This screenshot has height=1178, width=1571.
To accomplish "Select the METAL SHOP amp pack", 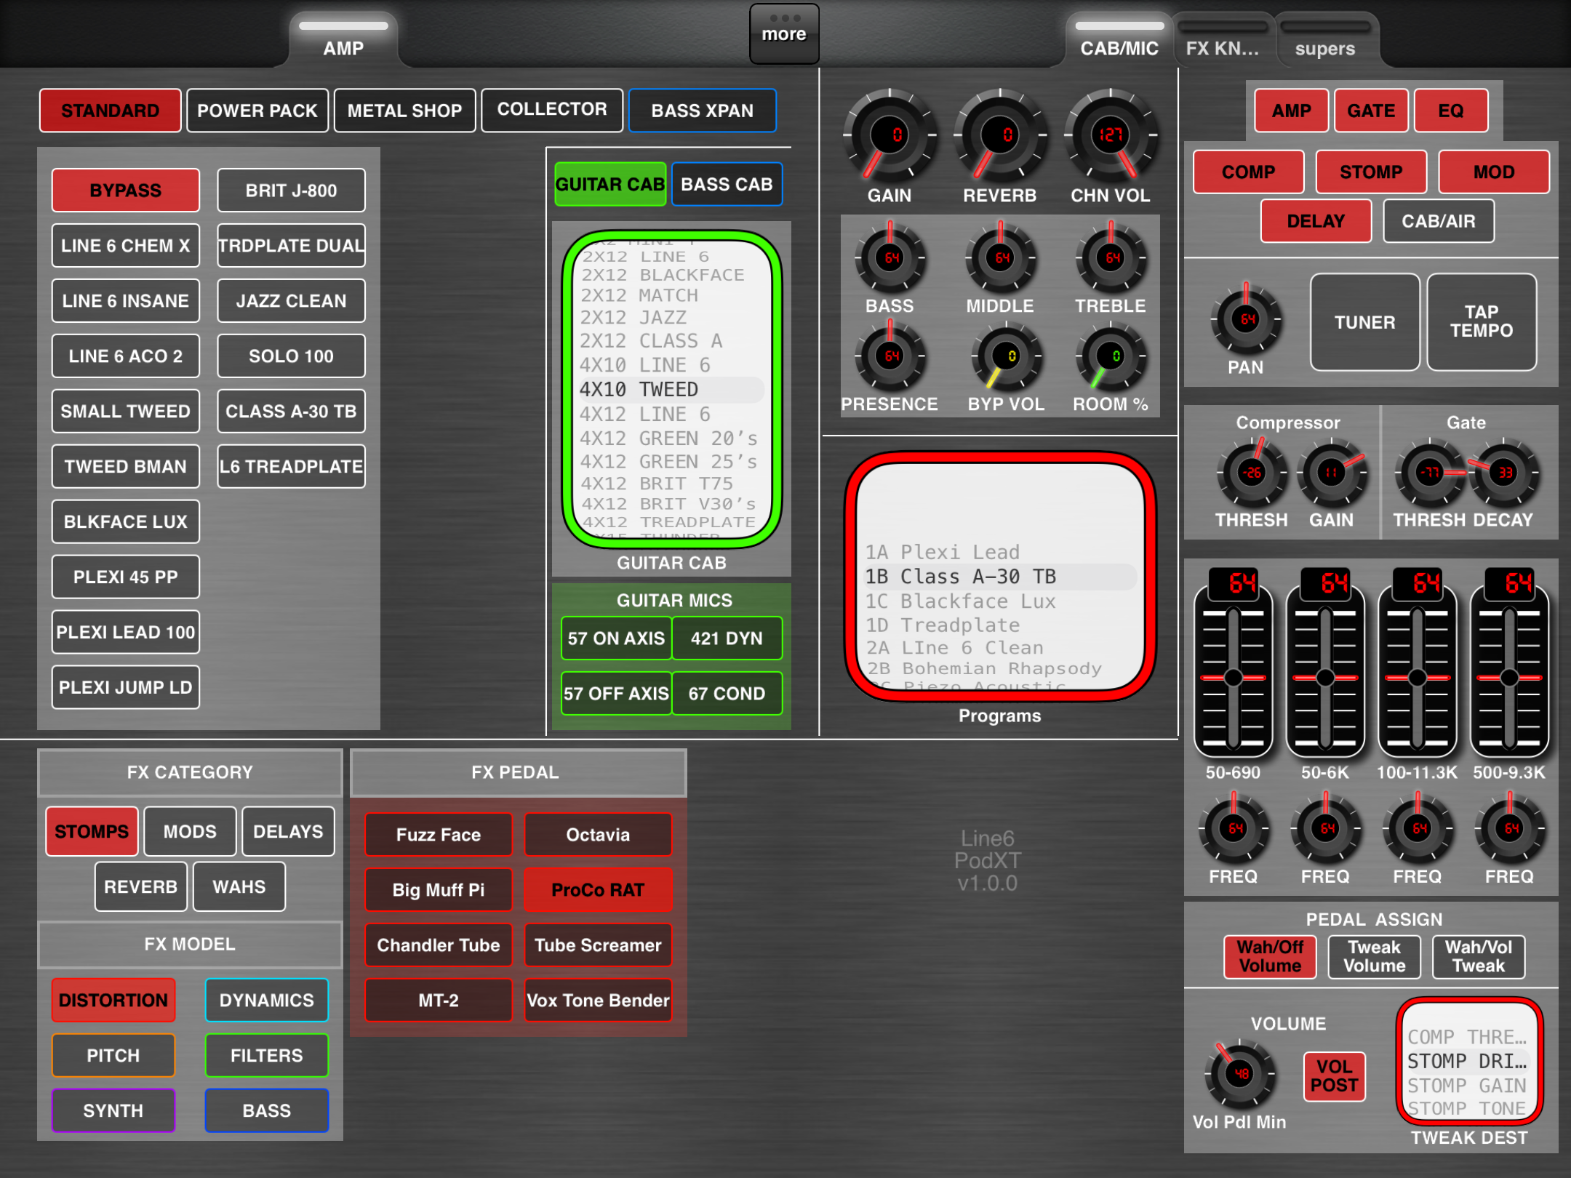I will point(404,111).
